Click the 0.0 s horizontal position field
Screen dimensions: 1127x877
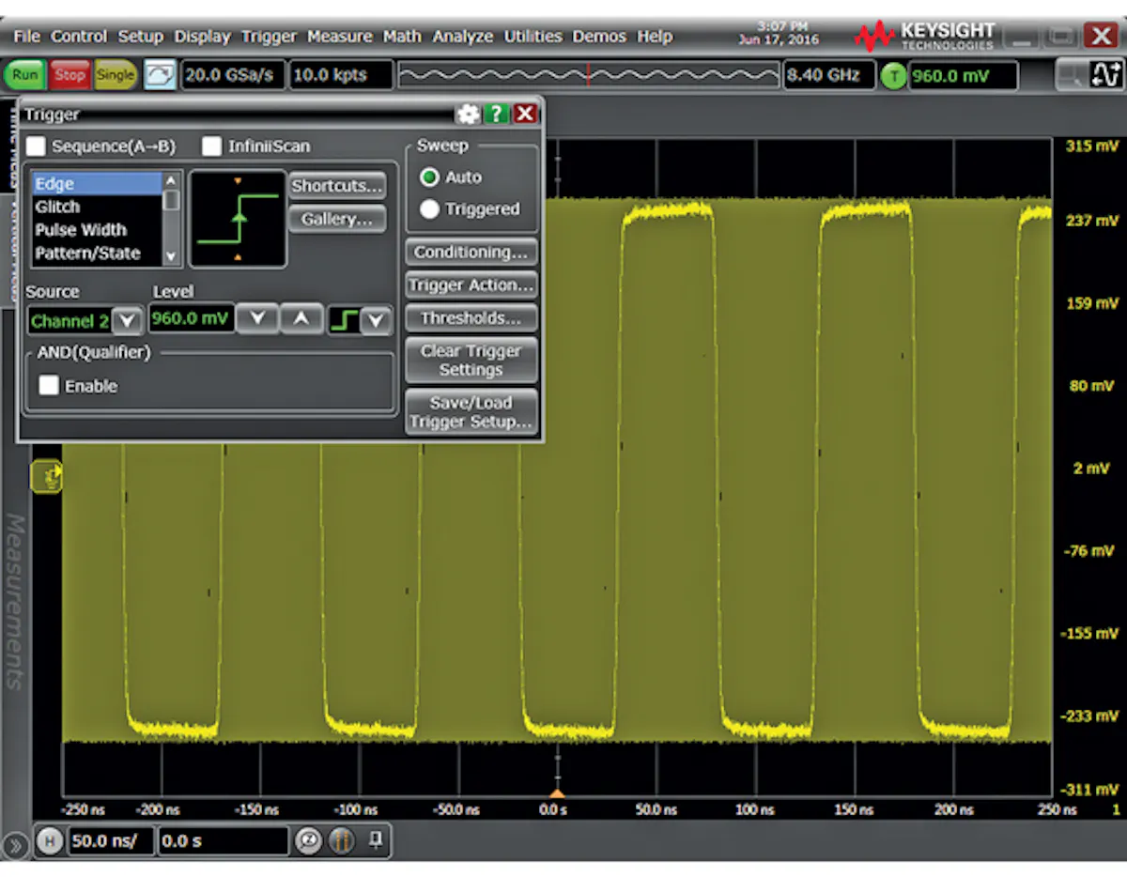223,841
